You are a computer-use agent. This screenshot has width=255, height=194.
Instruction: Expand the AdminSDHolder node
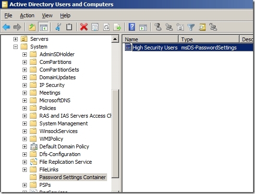tap(24, 54)
